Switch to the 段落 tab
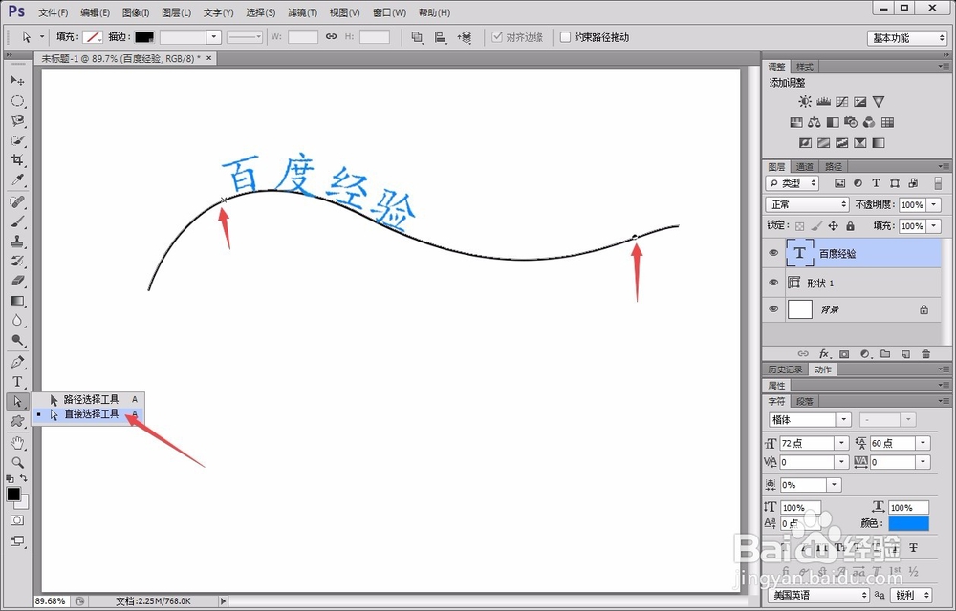Image resolution: width=956 pixels, height=611 pixels. (x=805, y=401)
